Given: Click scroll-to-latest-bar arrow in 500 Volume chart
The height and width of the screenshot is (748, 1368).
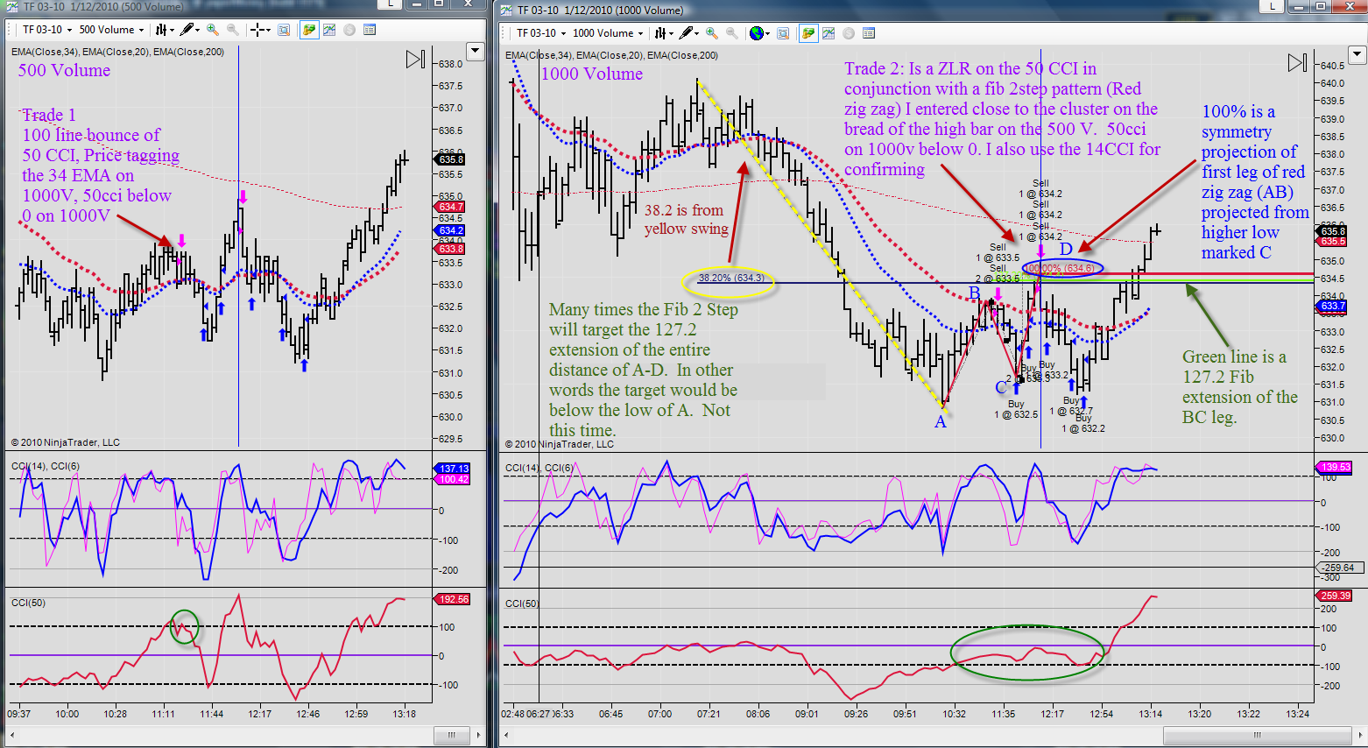Looking at the screenshot, I should click(x=416, y=60).
